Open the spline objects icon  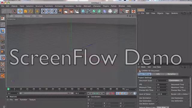(88, 11)
